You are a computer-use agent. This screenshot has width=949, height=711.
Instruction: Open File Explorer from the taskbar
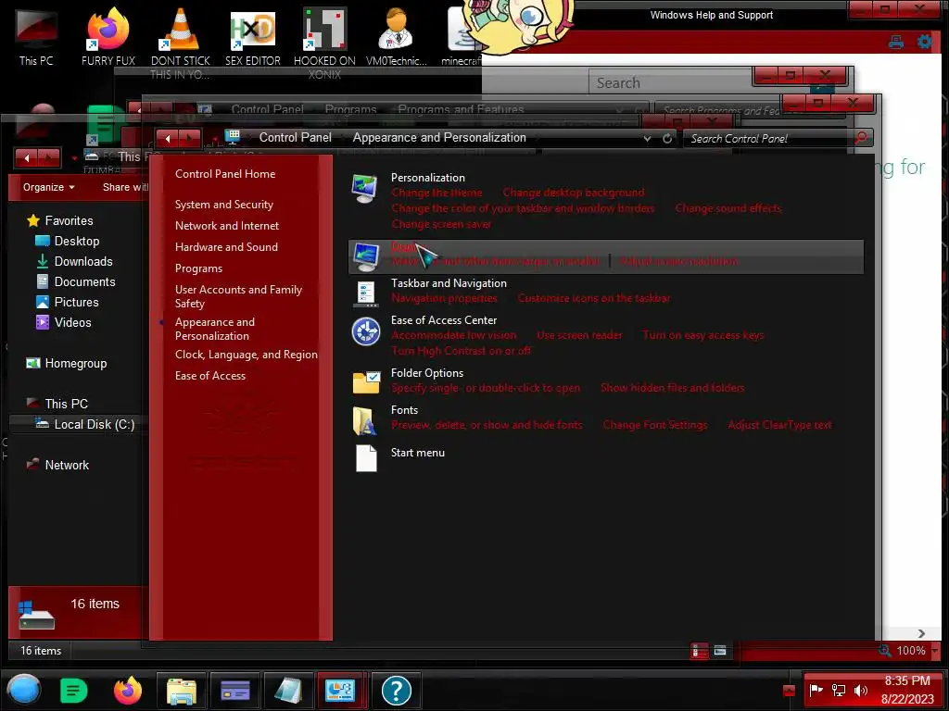pyautogui.click(x=182, y=691)
